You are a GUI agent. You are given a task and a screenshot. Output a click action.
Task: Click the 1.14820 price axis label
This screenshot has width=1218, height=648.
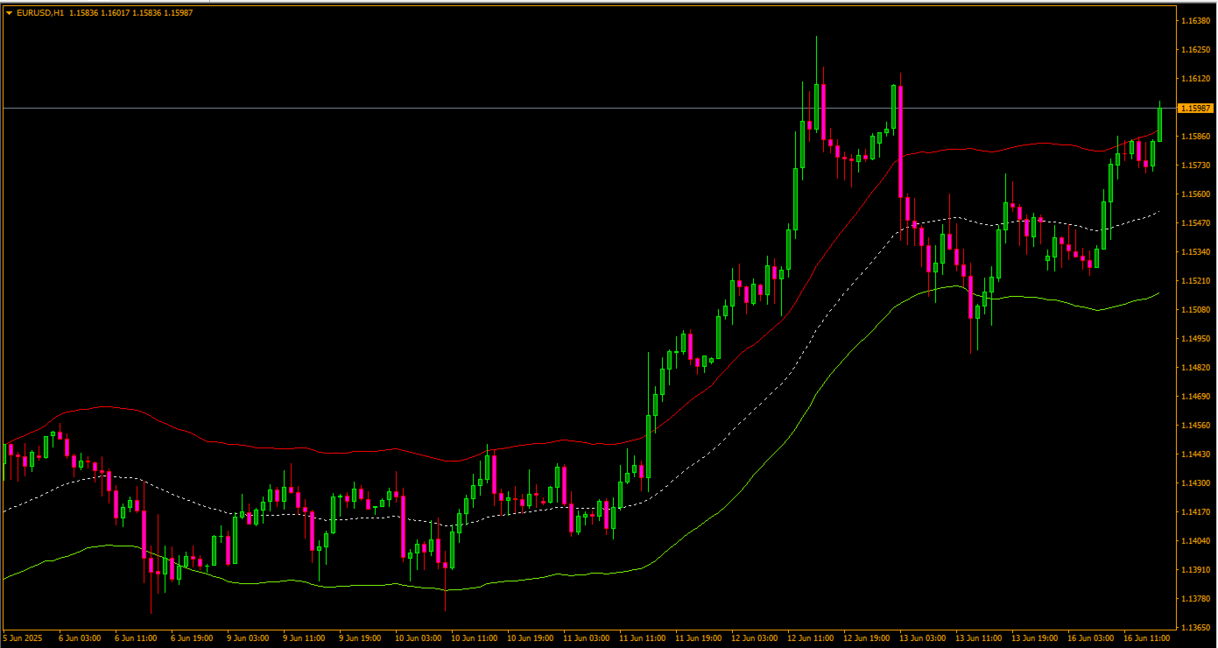[x=1195, y=367]
